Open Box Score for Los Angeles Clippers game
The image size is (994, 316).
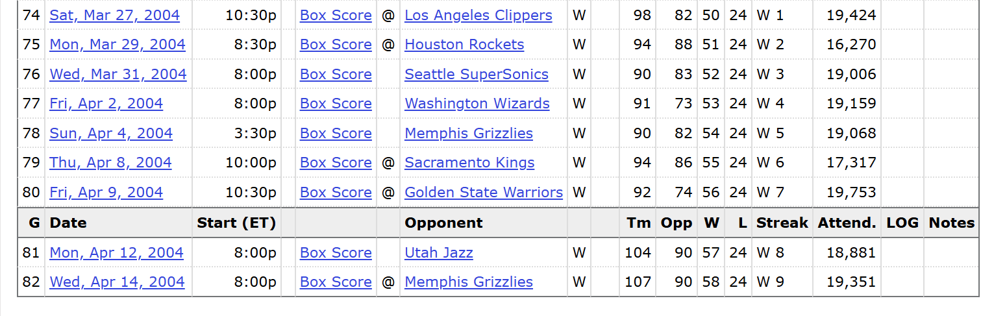pyautogui.click(x=336, y=16)
